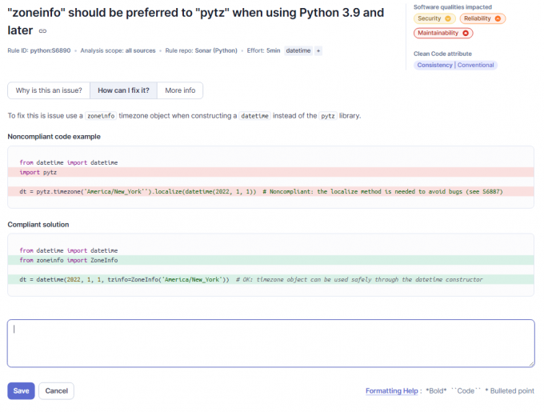This screenshot has height=412, width=544.
Task: Click the Security severity icon
Action: click(448, 18)
